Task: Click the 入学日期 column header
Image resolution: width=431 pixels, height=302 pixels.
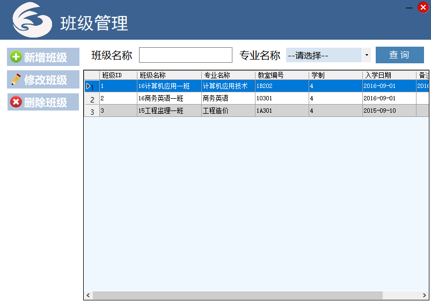Action: 389,75
